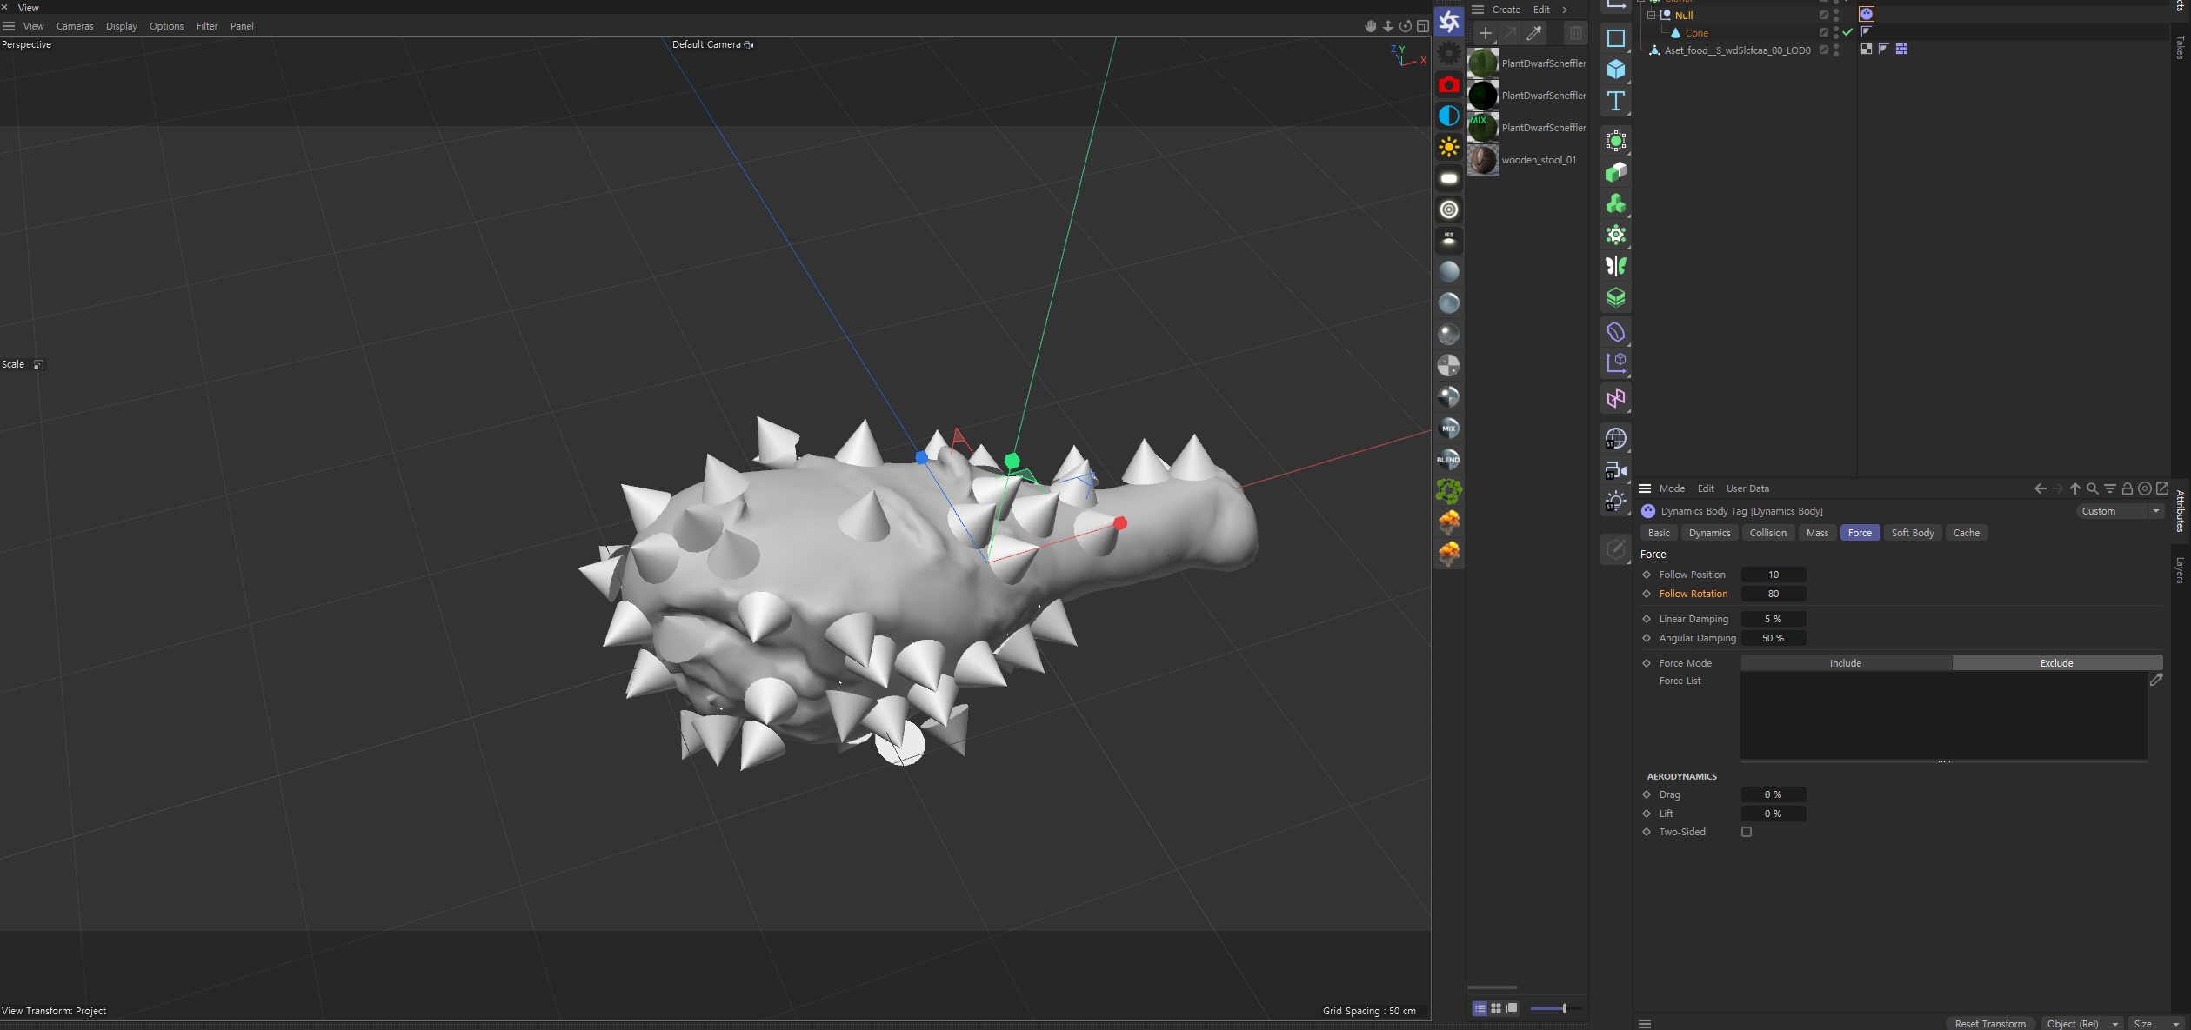Toggle Lift keyframe diamond
Viewport: 2191px width, 1030px height.
(x=1647, y=814)
